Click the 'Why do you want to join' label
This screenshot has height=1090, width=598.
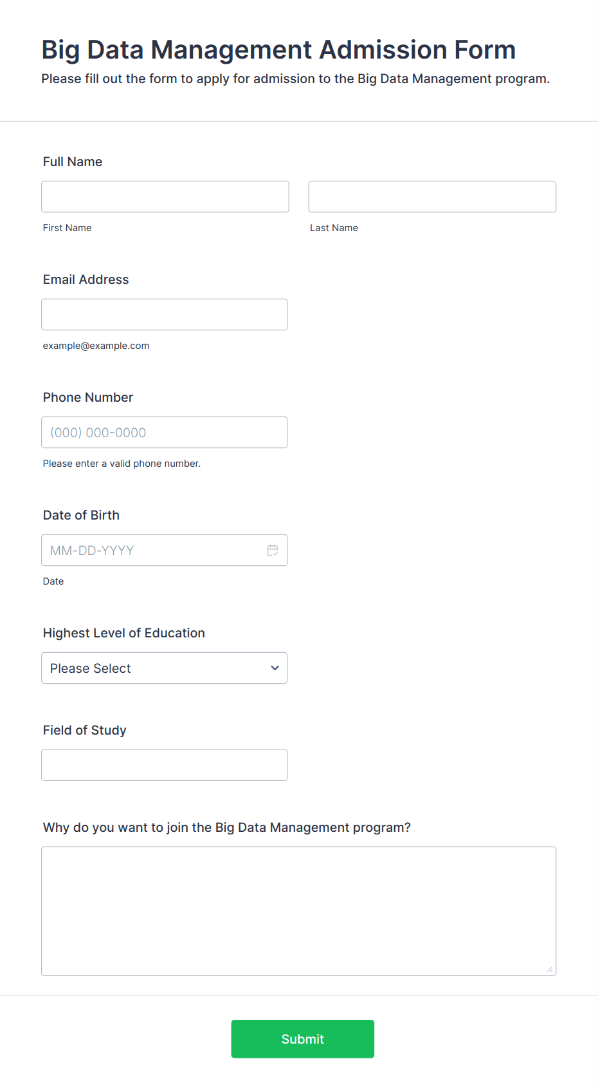[x=227, y=827]
